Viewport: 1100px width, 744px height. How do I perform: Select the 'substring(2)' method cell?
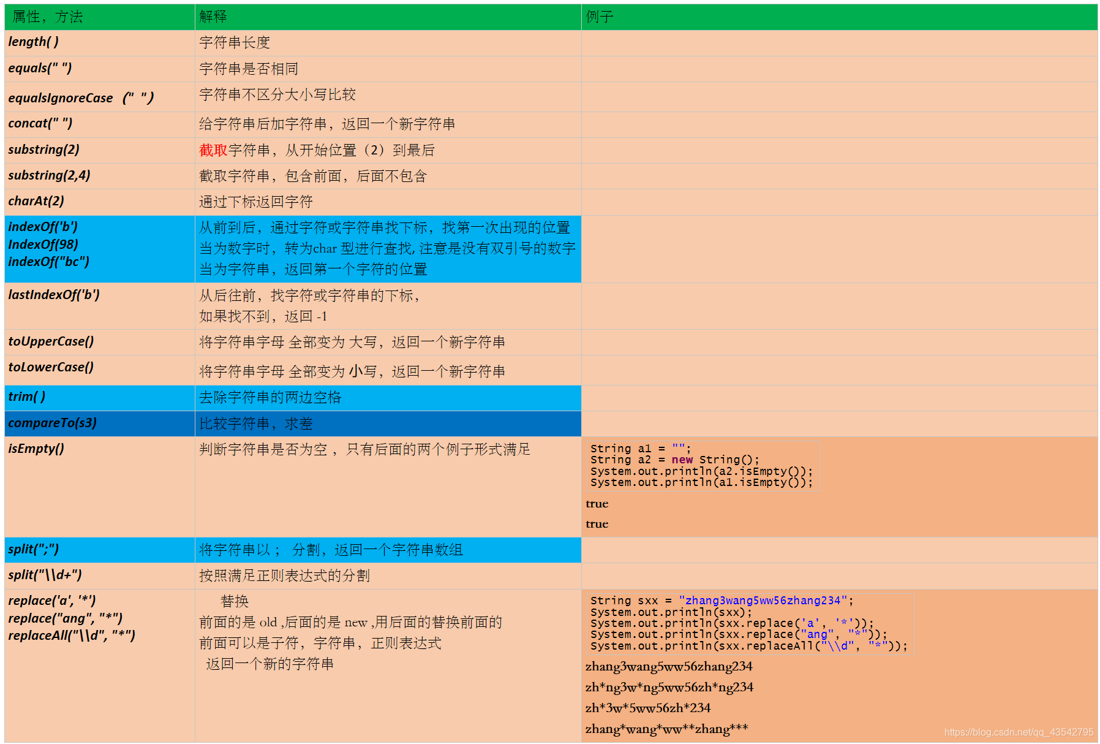100,150
